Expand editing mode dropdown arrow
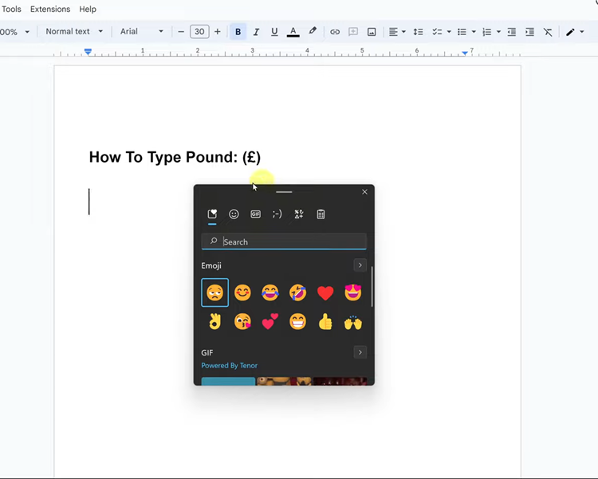The width and height of the screenshot is (598, 479). pyautogui.click(x=582, y=32)
